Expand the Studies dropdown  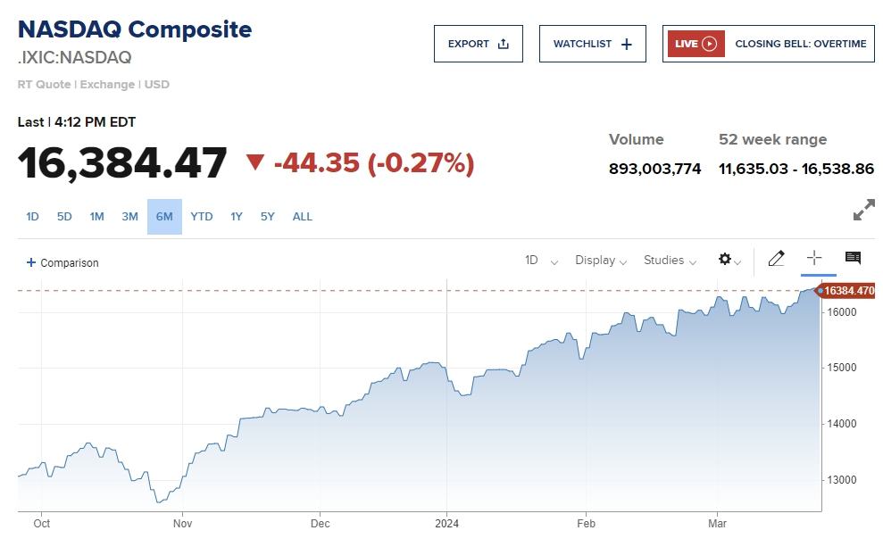[x=670, y=261]
